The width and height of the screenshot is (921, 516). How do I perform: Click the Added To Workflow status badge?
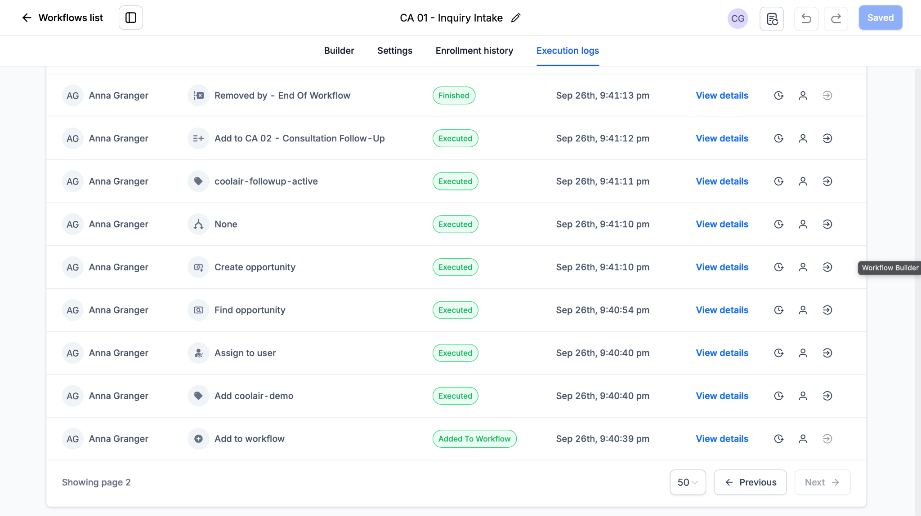tap(474, 439)
